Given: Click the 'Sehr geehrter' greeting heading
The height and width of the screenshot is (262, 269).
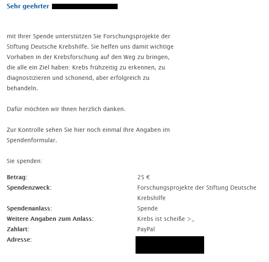Looking at the screenshot, I should click(28, 6).
